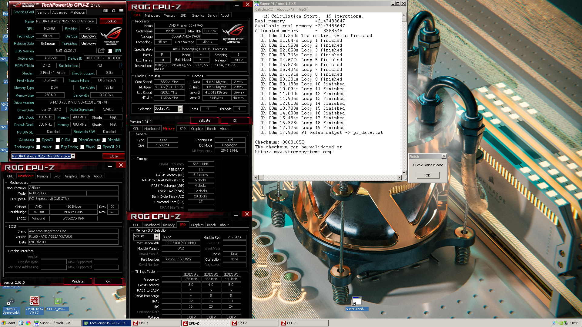582x327 pixels.
Task: Toggle the OpenGL 2.1 checkbox
Action: (x=99, y=147)
